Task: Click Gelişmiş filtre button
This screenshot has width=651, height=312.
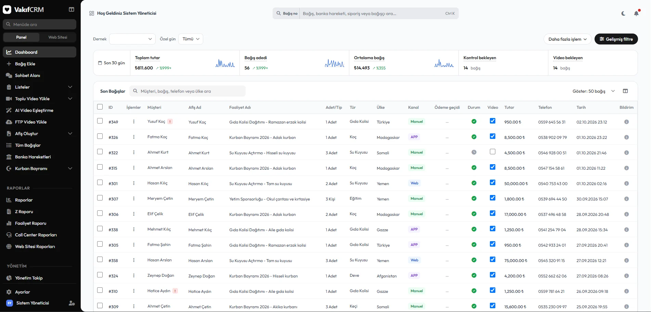Action: (x=616, y=39)
